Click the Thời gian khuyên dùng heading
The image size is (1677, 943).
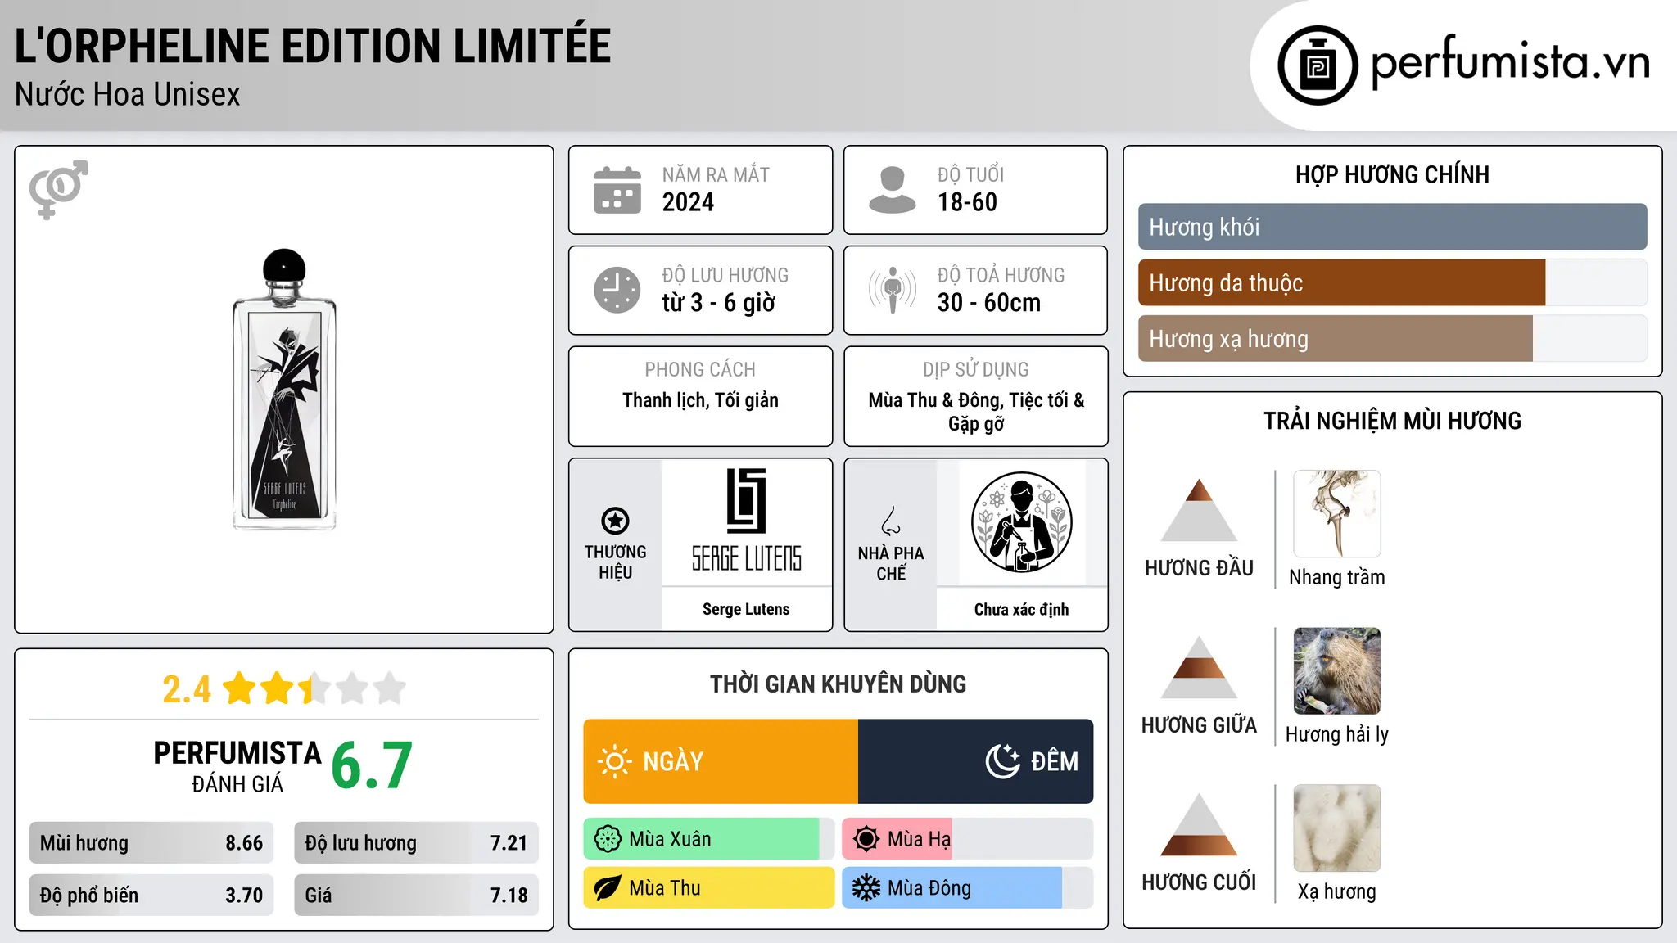tap(838, 684)
